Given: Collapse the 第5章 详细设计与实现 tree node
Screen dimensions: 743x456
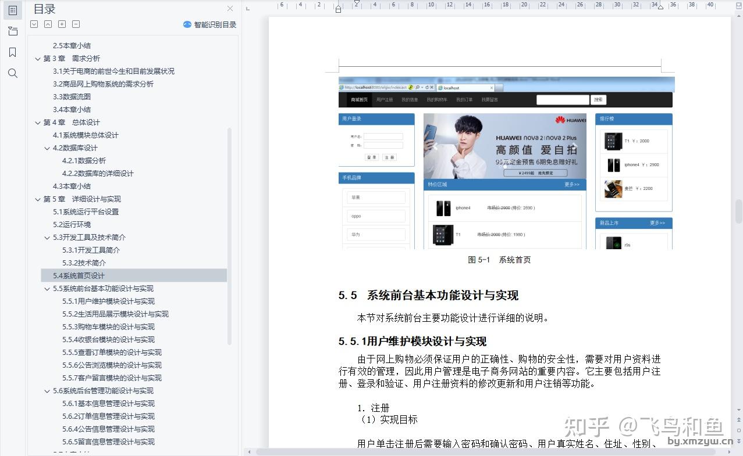Looking at the screenshot, I should (38, 199).
